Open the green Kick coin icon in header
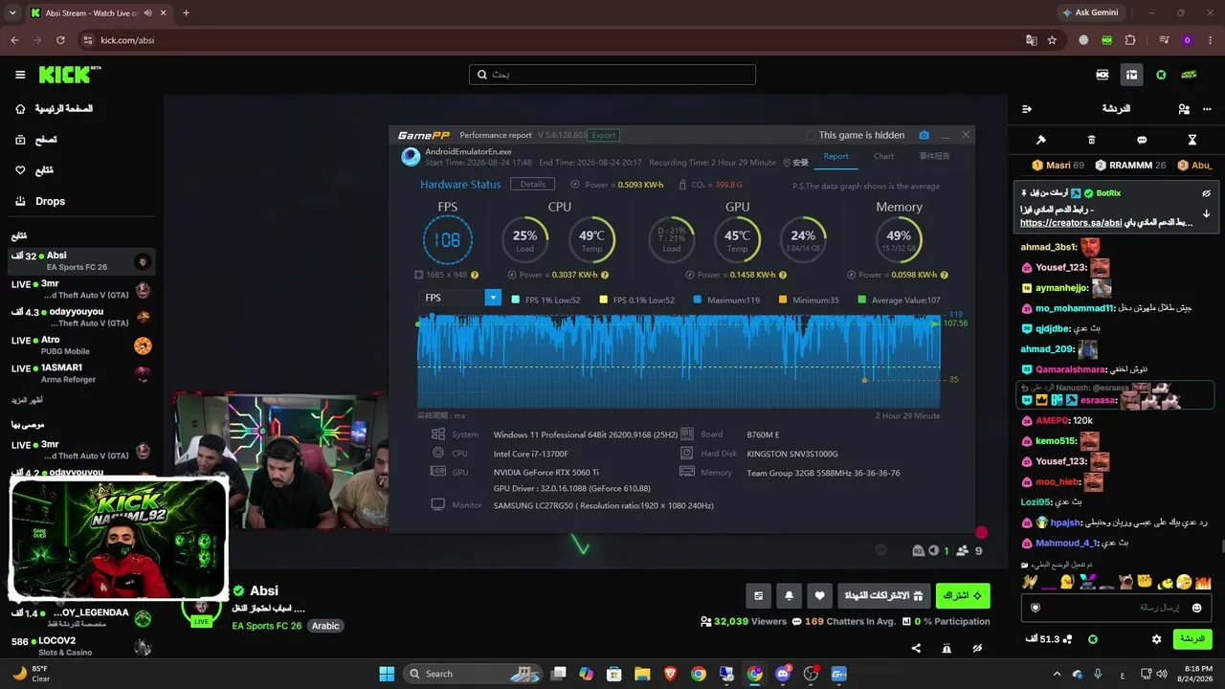The width and height of the screenshot is (1225, 689). 1161,75
